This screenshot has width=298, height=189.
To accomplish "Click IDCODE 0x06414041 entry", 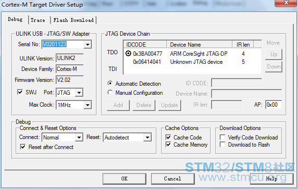I will (147, 62).
